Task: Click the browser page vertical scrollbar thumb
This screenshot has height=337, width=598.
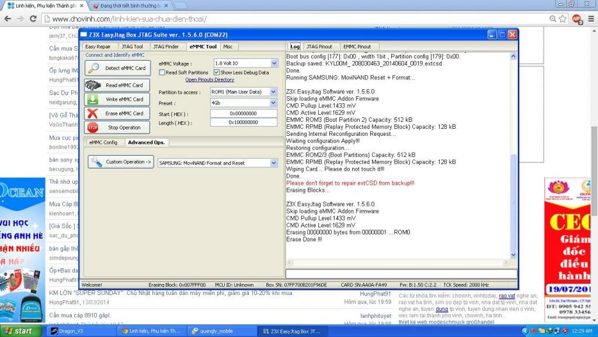Action: pyautogui.click(x=594, y=171)
